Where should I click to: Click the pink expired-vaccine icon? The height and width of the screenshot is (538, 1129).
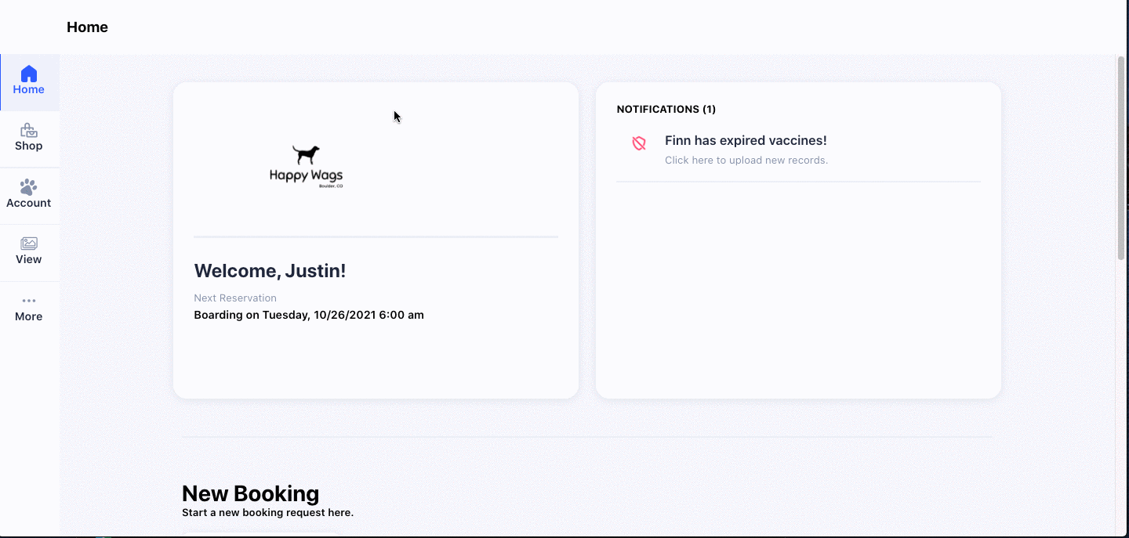(x=639, y=143)
